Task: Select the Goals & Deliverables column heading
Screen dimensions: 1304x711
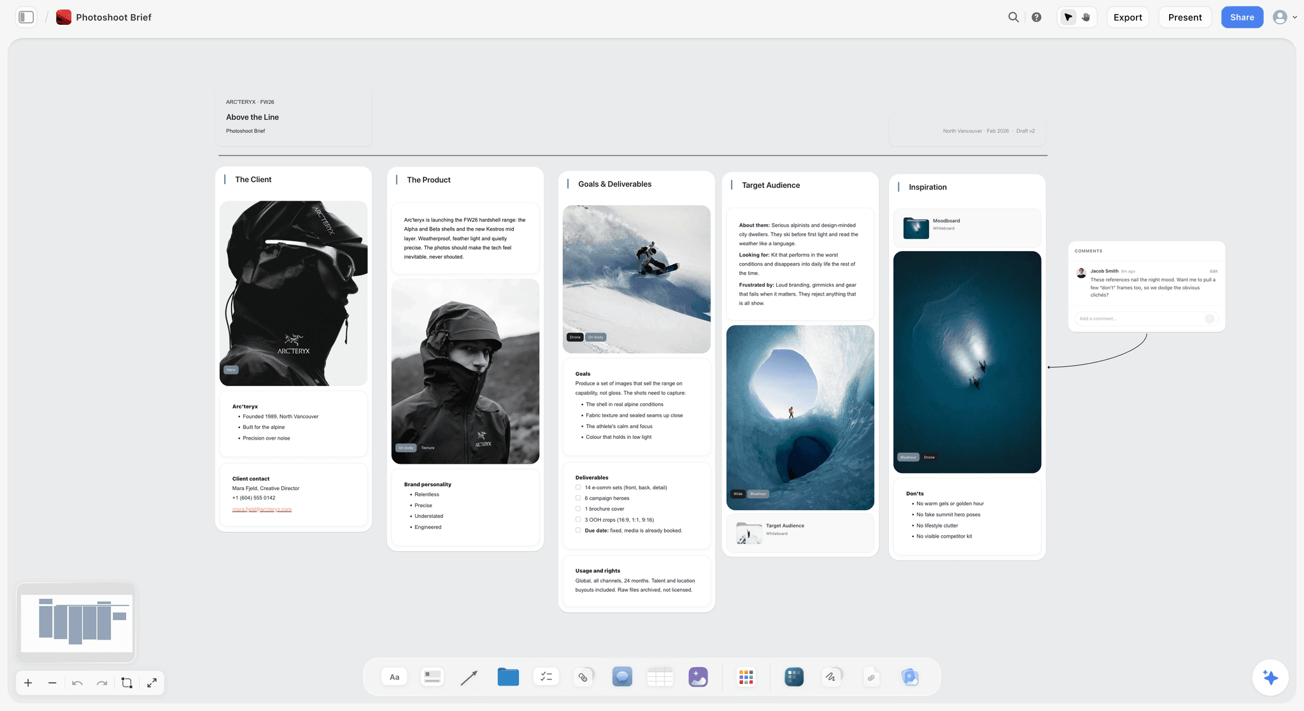Action: coord(614,184)
